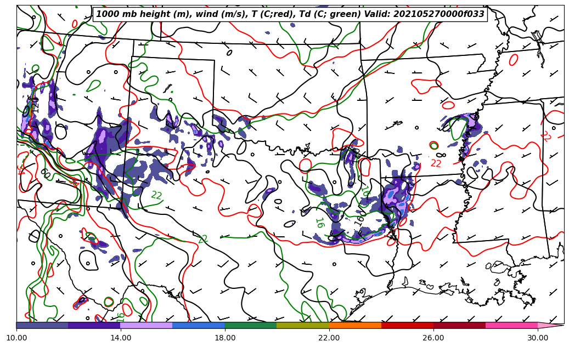Screen dimensions: 569x347
Task: Click the dark purple 12–14 colorbar segment
Action: 94,325
